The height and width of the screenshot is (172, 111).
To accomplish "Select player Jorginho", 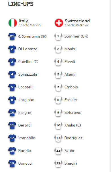I will pyautogui.click(x=26, y=100).
